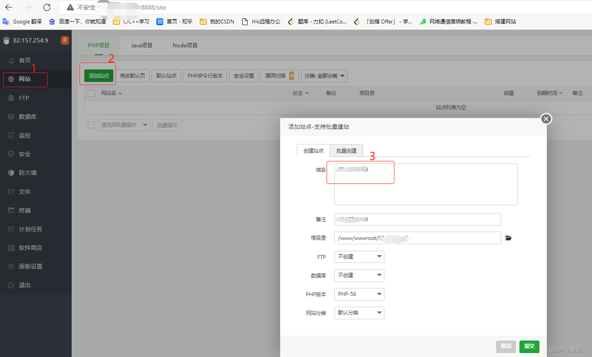Click into the 备注 input field
Screen dimensions: 592x357
[417, 219]
